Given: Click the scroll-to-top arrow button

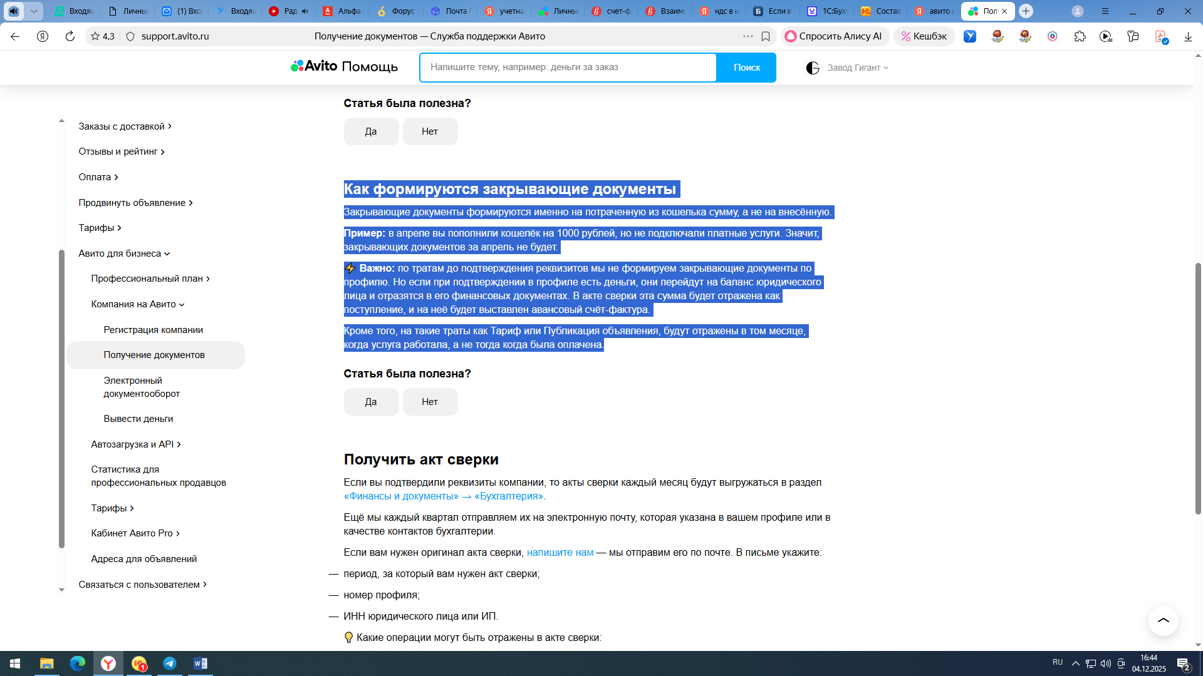Looking at the screenshot, I should tap(1163, 620).
